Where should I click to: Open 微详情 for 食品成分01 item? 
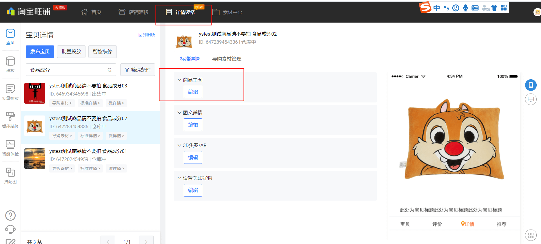pos(116,168)
